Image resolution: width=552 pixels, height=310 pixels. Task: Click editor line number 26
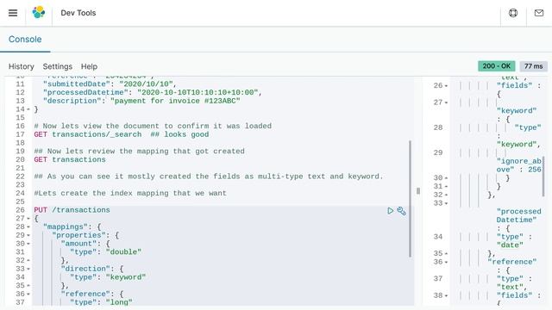(x=20, y=210)
